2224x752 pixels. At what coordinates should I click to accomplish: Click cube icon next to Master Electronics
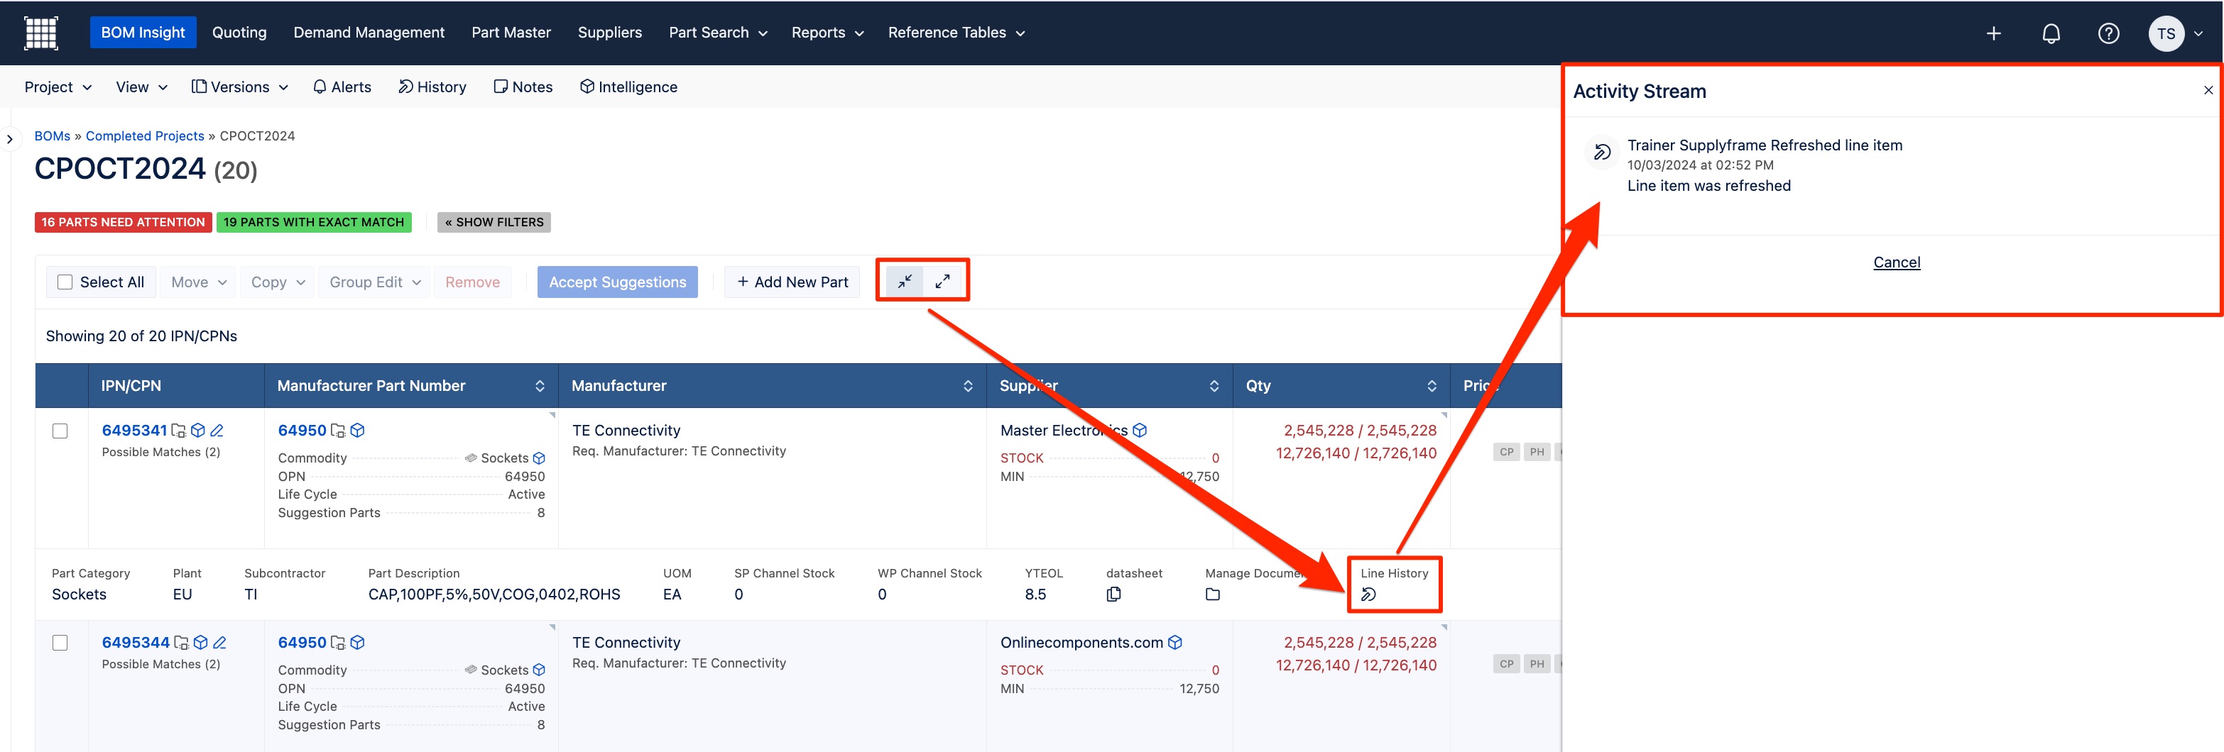[1140, 431]
